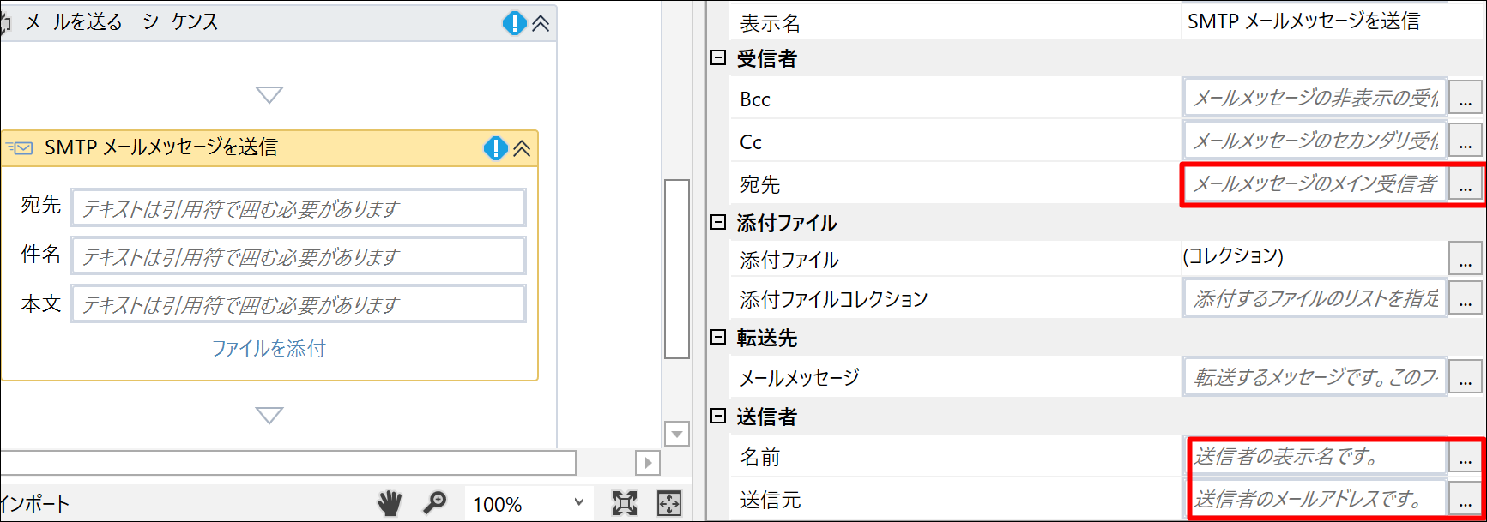Click the designer vertical scrollbar thumb
1487x522 pixels.
click(677, 269)
